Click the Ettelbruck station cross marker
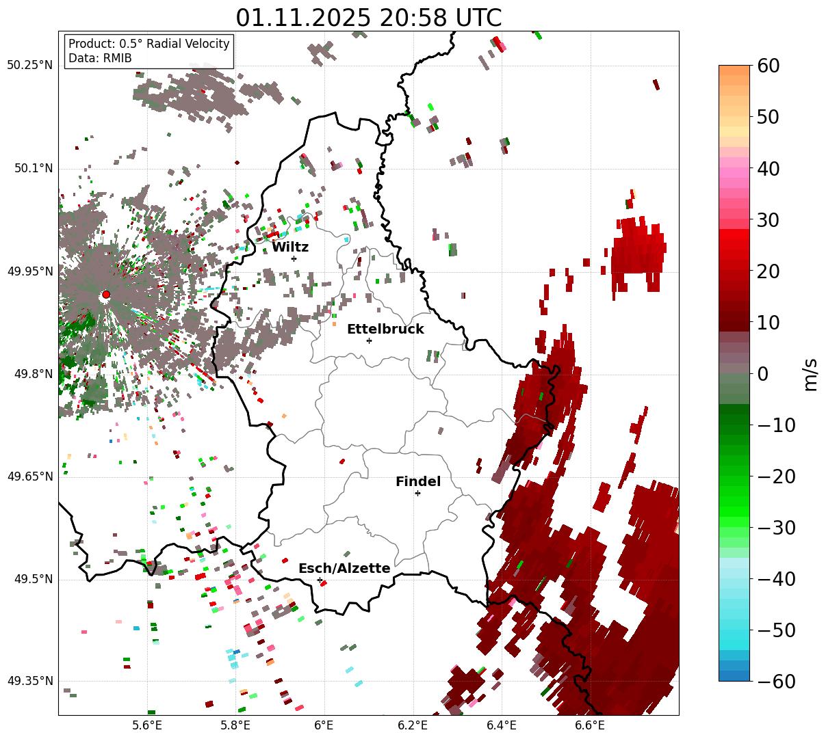This screenshot has height=739, width=826. click(369, 340)
